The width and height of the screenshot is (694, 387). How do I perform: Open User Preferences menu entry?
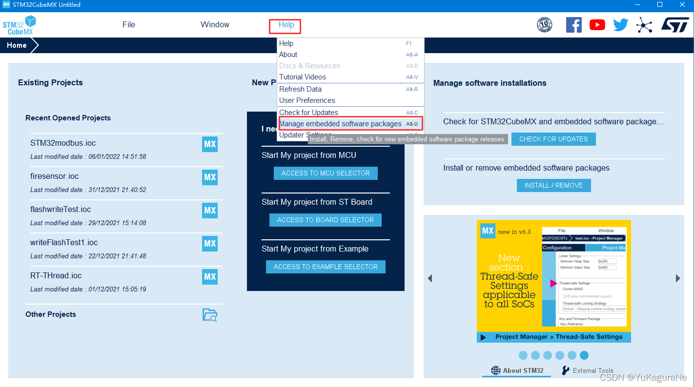click(x=350, y=100)
